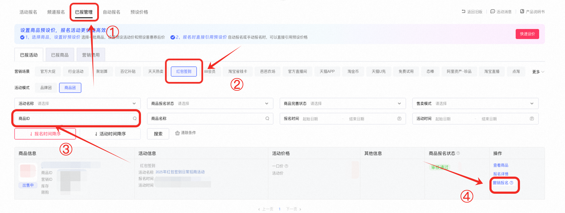Filter scene by 淘宝省钱卡

tap(237, 71)
